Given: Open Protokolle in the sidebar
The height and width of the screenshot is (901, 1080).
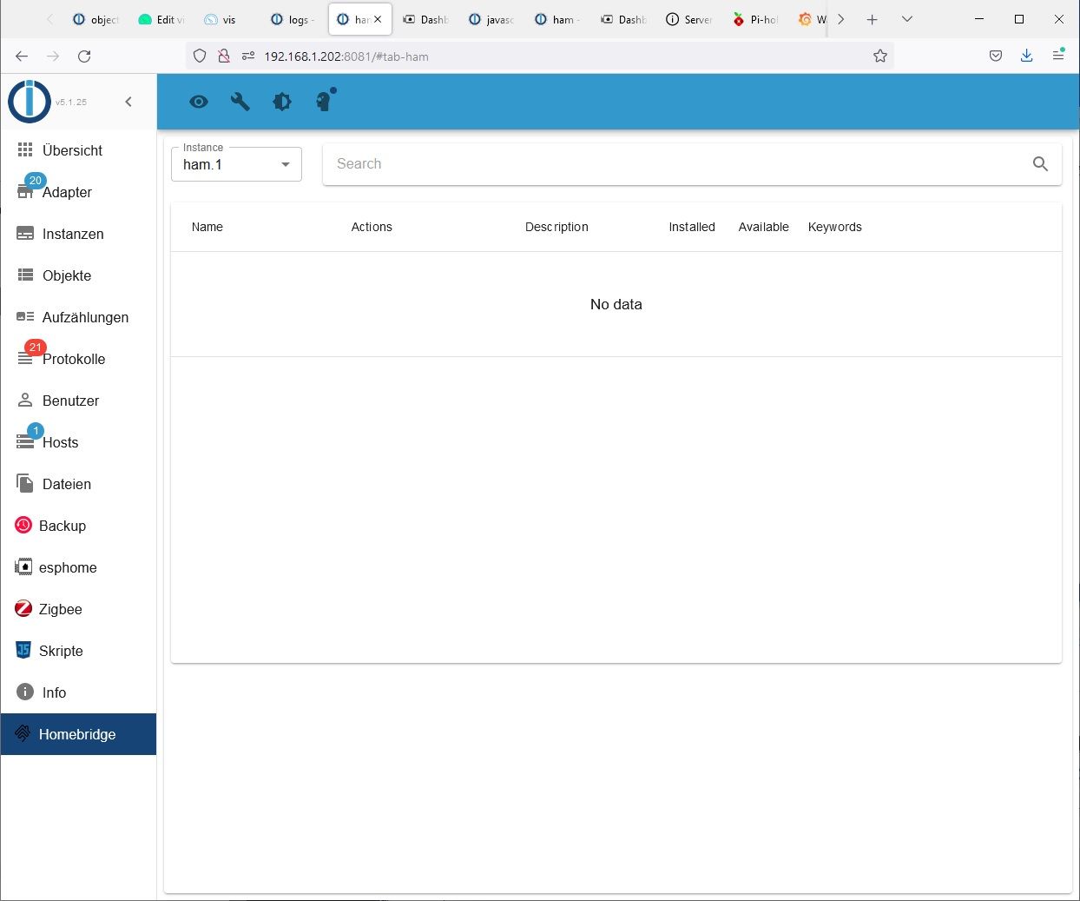Looking at the screenshot, I should 78,359.
